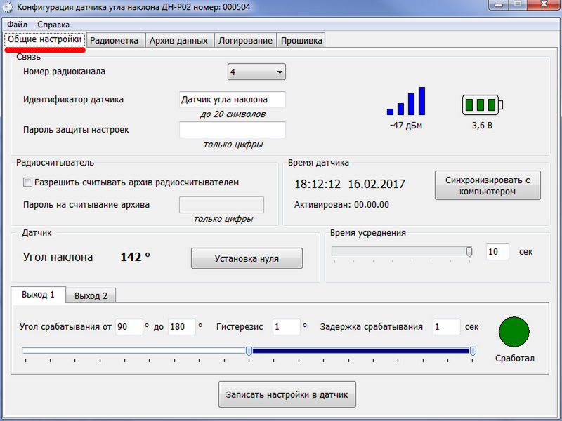Click Записать настройки в датчик button
The width and height of the screenshot is (562, 421).
tap(287, 394)
